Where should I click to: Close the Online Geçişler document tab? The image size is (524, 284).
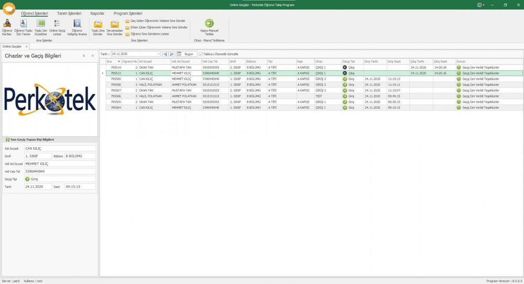tap(26, 47)
